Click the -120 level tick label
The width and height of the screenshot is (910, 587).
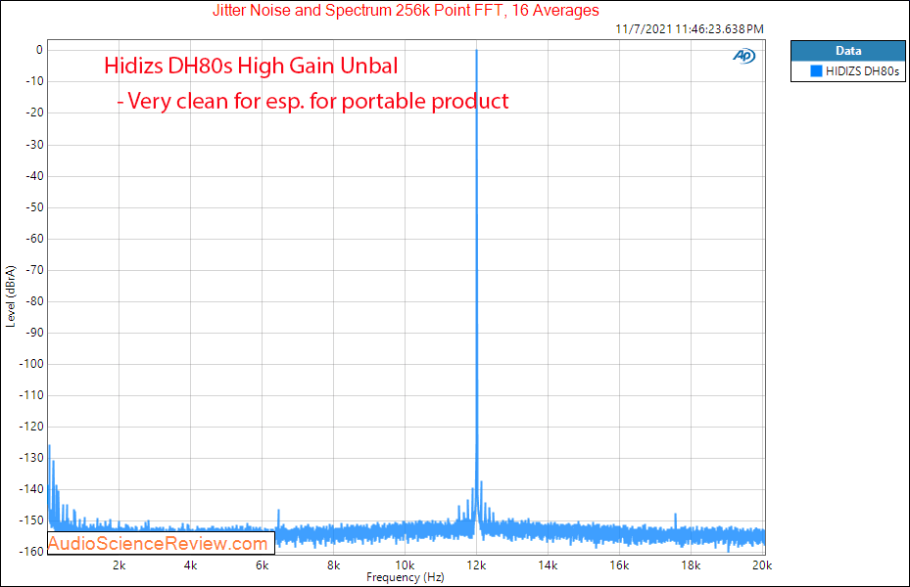pyautogui.click(x=32, y=426)
